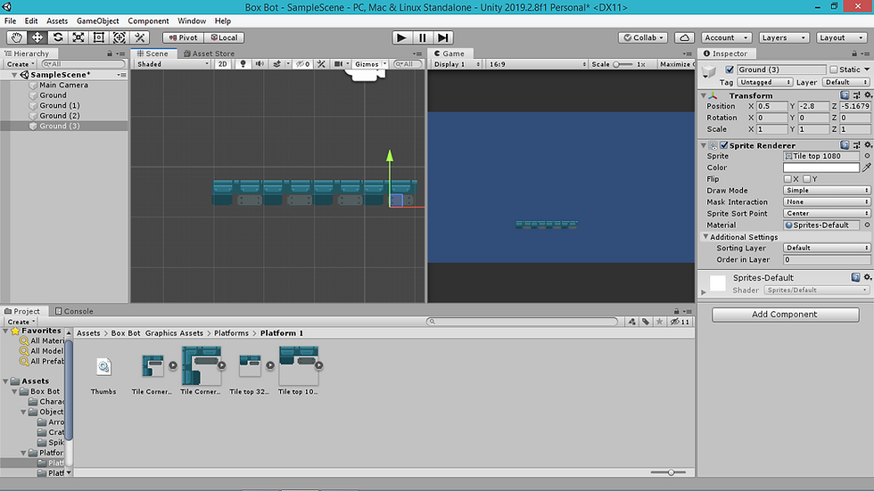This screenshot has height=491, width=874.
Task: Click search by type icon in Project
Action: 631,321
